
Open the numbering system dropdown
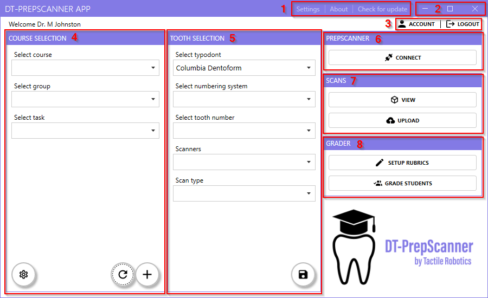point(245,99)
